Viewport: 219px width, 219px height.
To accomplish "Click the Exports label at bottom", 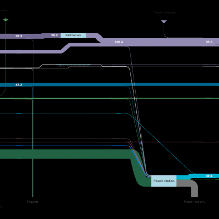I will tap(32, 201).
